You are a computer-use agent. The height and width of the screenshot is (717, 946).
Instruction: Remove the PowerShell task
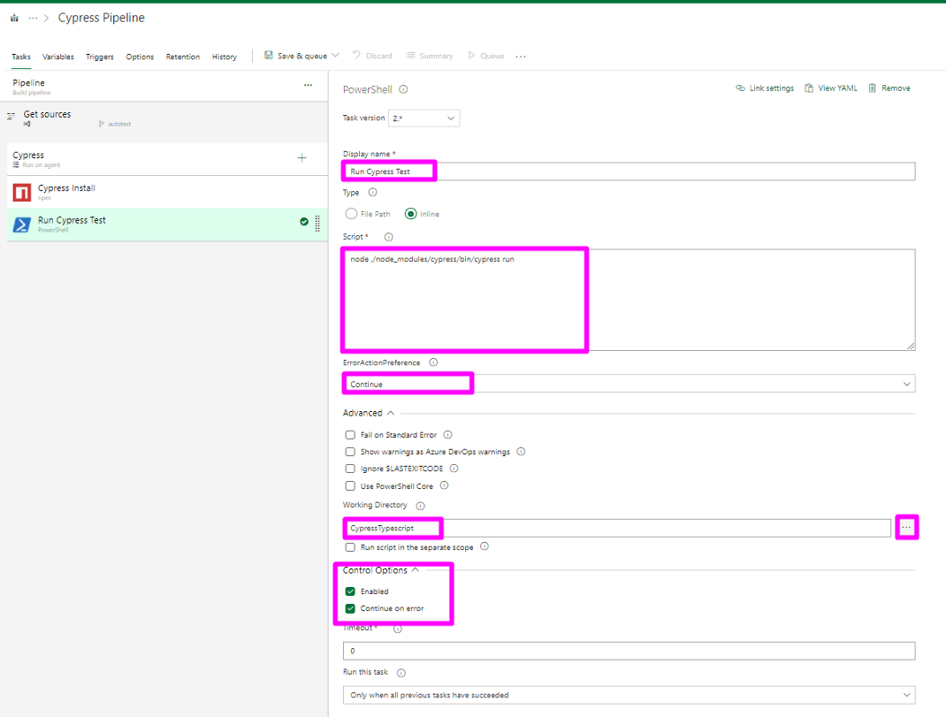coord(889,88)
